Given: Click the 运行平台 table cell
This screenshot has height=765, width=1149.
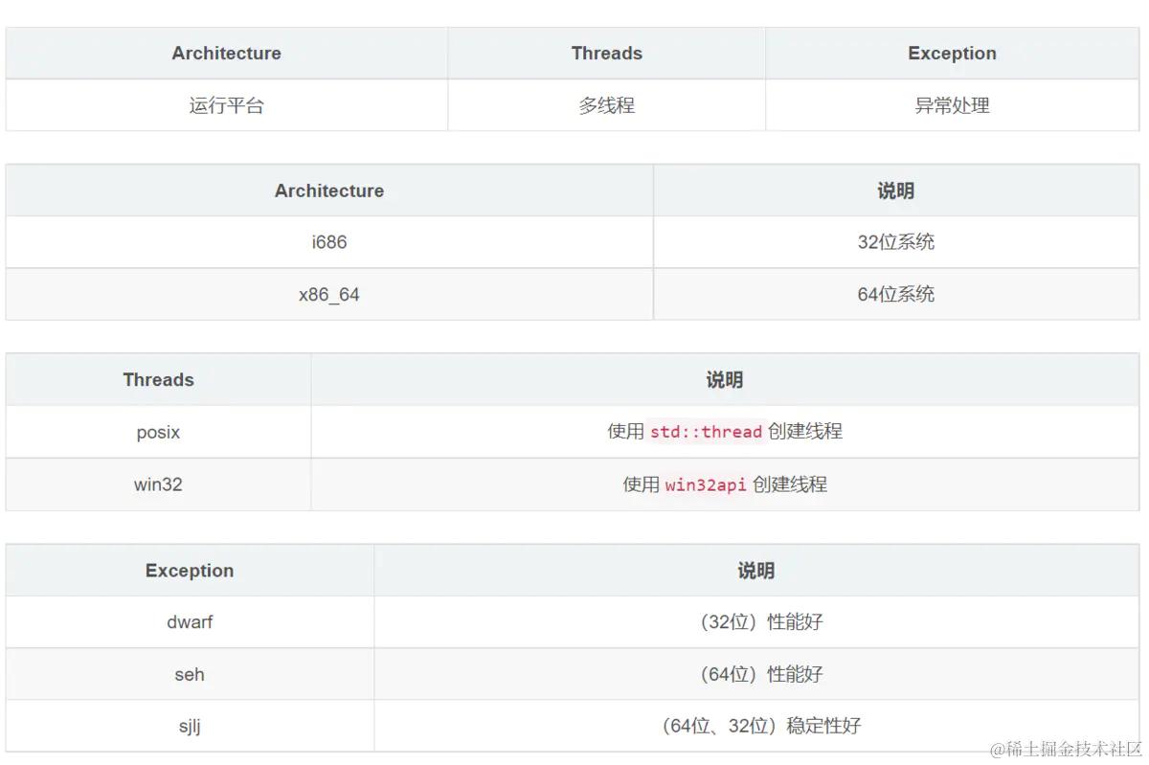Looking at the screenshot, I should (226, 105).
